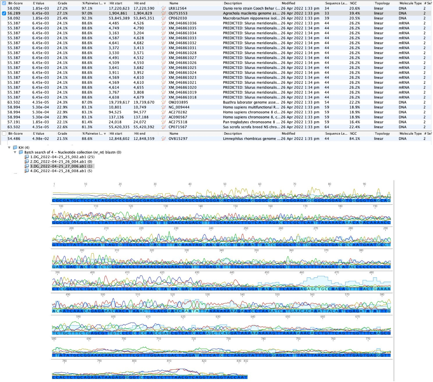Screen dimensions: 433x382
Task: Select 1.DG_2022-04-25_25_002.ab1 (25) in tree
Action: [59, 157]
